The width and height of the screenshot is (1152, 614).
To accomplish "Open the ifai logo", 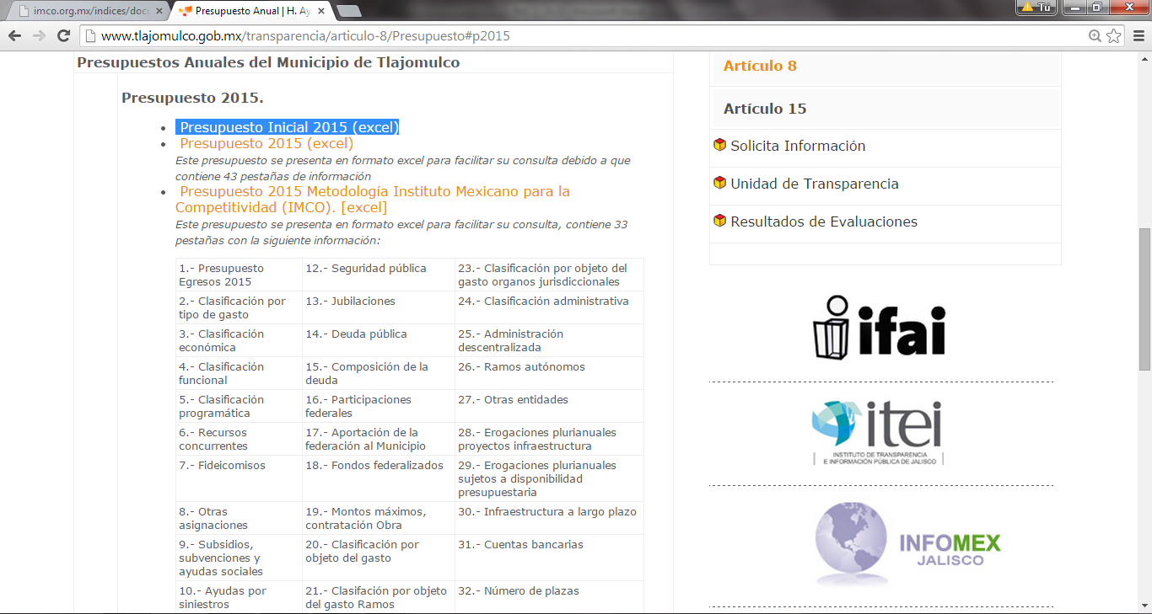I will point(880,328).
